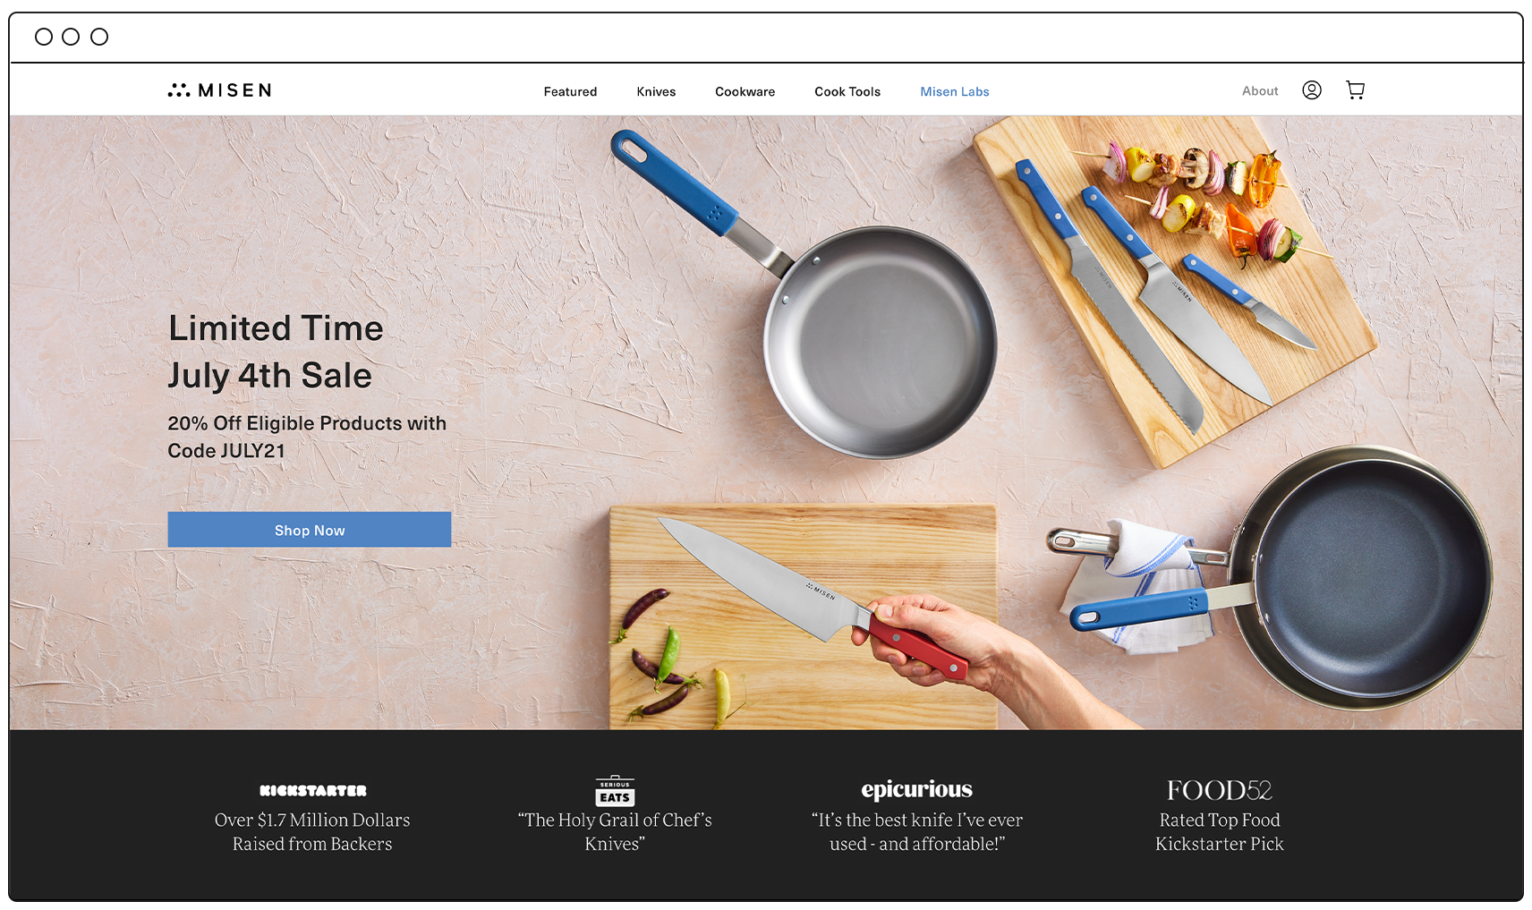The width and height of the screenshot is (1532, 910).
Task: Click the Food52 logo
Action: [1220, 790]
